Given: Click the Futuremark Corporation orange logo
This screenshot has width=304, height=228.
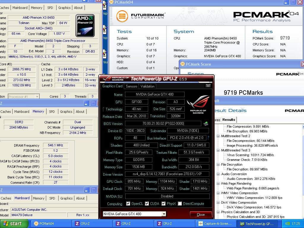Looking at the screenshot, I should click(x=122, y=16).
